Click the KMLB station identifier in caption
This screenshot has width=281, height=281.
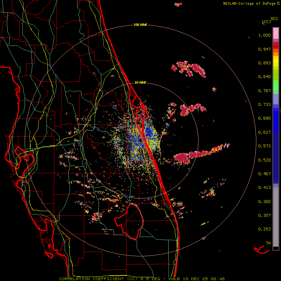pos(175,279)
